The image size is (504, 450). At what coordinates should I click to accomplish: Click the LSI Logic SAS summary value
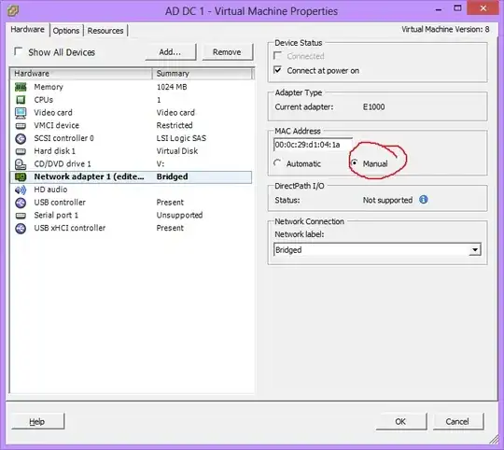(181, 138)
